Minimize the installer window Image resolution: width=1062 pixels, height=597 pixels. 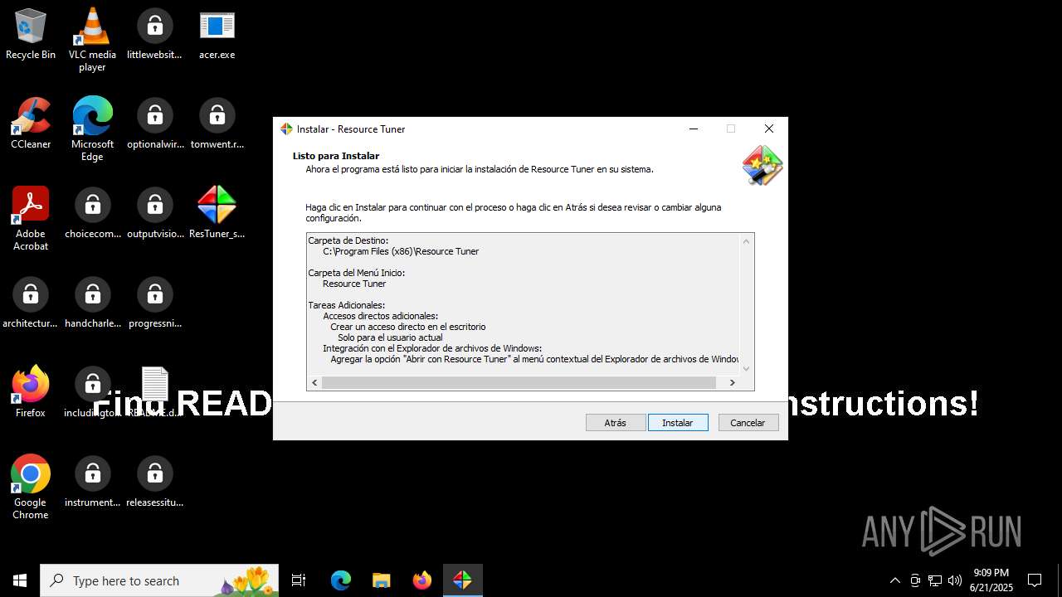(x=694, y=129)
